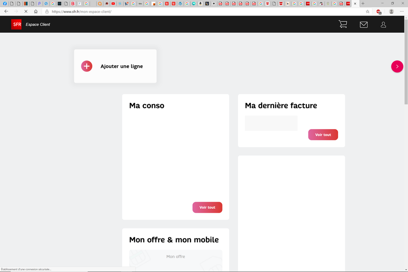Open the messages envelope icon
This screenshot has width=408, height=272.
tap(363, 25)
